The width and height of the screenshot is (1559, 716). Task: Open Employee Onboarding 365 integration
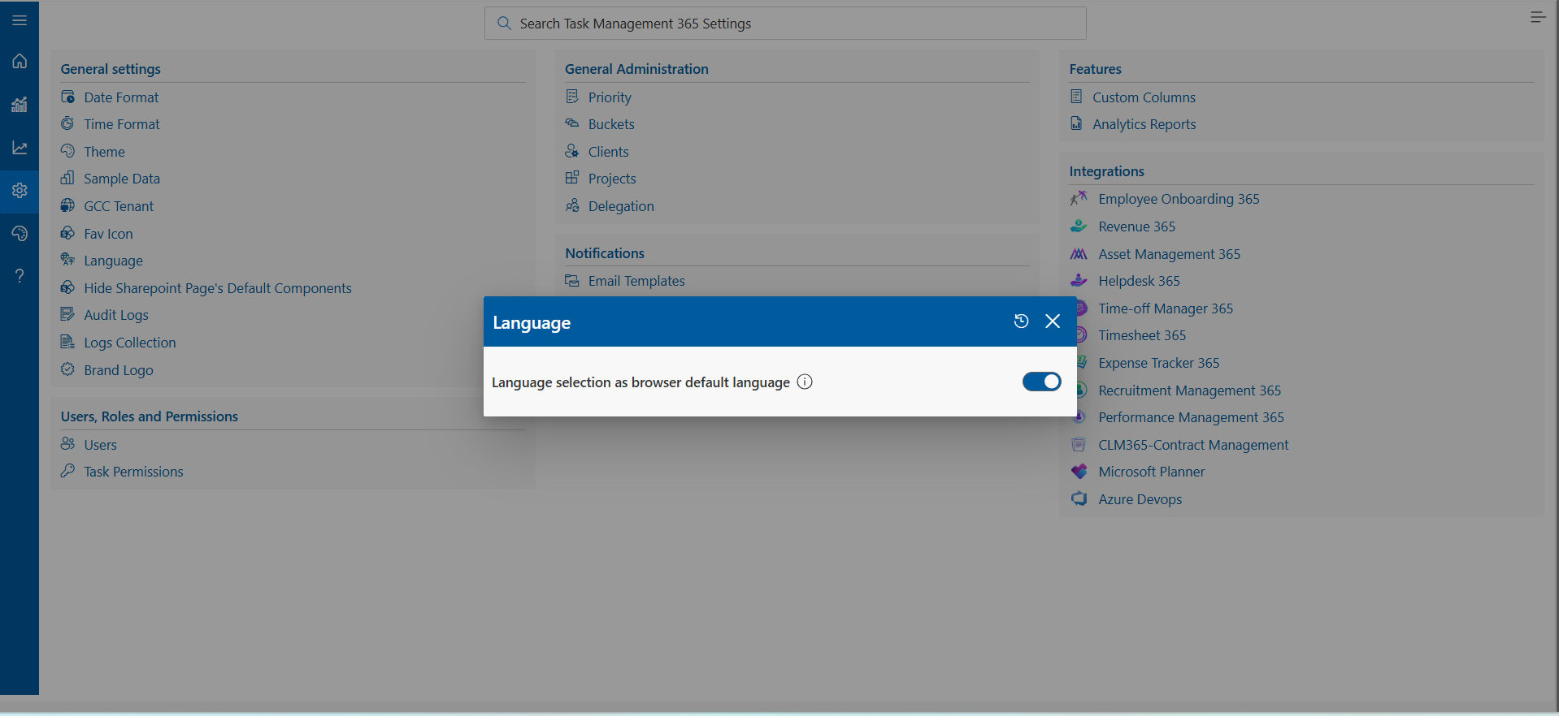[x=1179, y=199]
